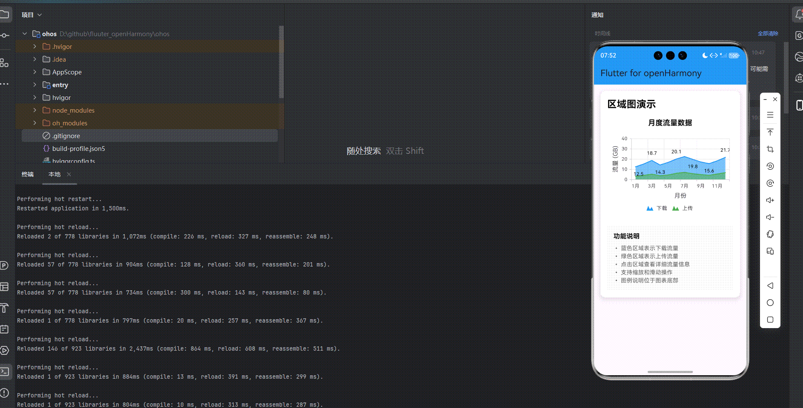Screen dimensions: 803x408
Task: Click the emulator bottom gesture bar
Action: [670, 372]
